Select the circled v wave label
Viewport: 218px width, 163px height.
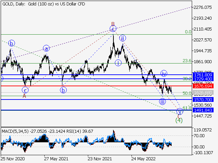click(180, 111)
